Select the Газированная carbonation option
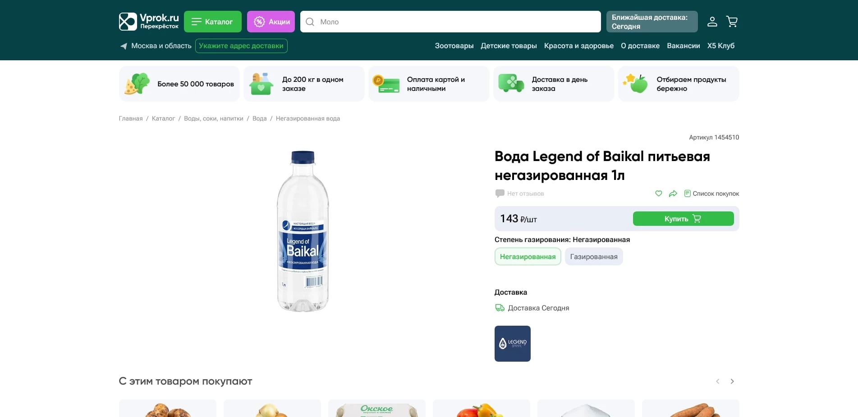858x417 pixels. click(x=594, y=256)
